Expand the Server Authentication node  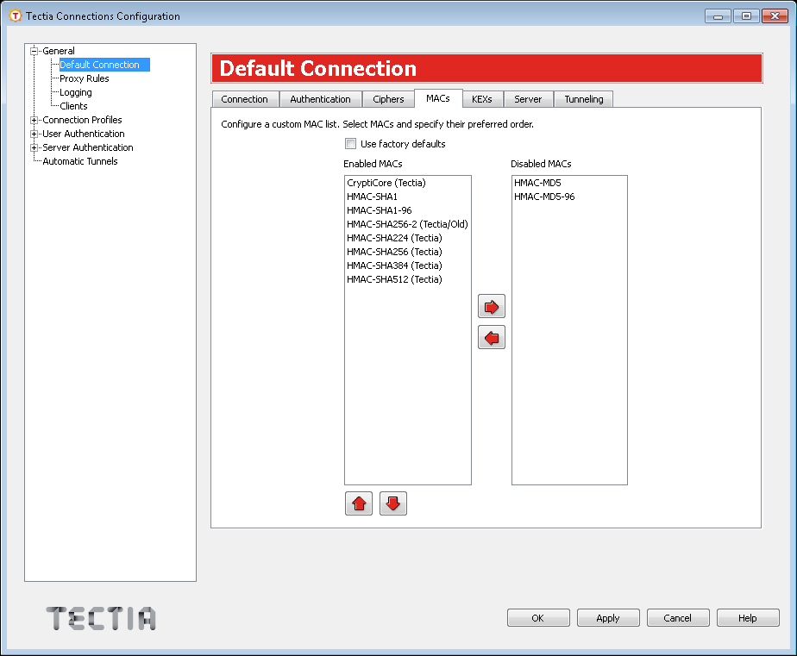35,147
